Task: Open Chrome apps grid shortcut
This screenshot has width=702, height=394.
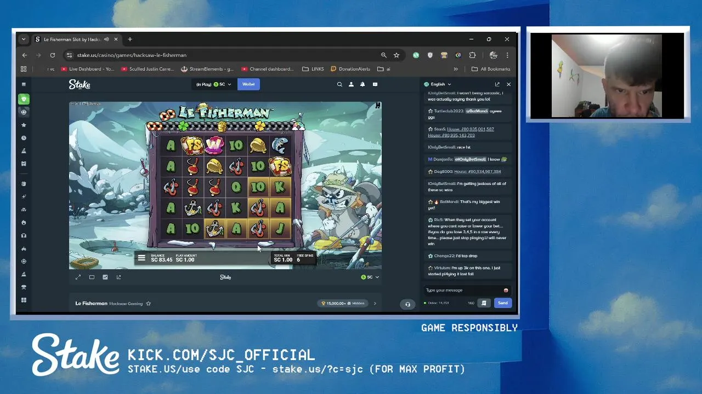Action: (24, 69)
